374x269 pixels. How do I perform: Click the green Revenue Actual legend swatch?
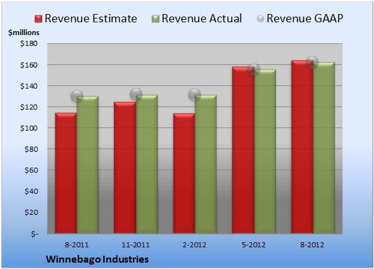pyautogui.click(x=155, y=19)
